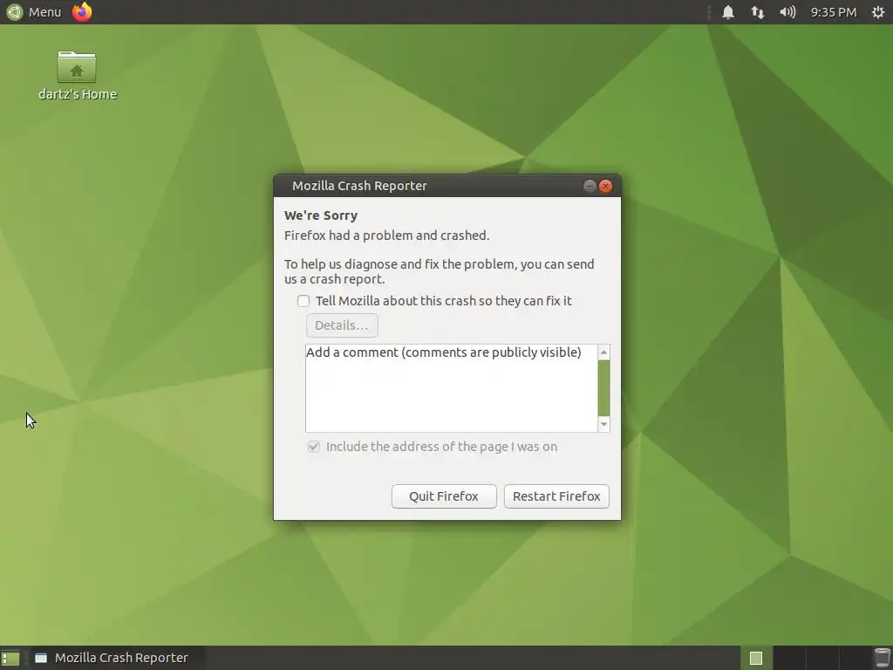Click the comment box scroll down arrow
The height and width of the screenshot is (670, 893).
click(x=603, y=425)
